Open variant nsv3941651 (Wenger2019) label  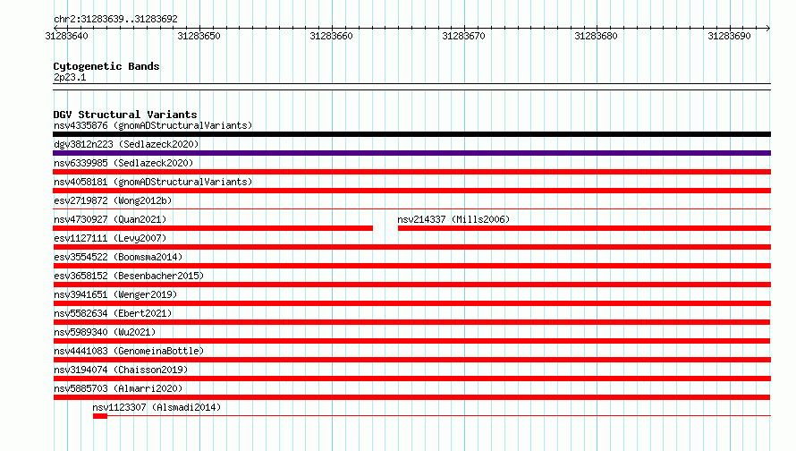[x=115, y=294]
